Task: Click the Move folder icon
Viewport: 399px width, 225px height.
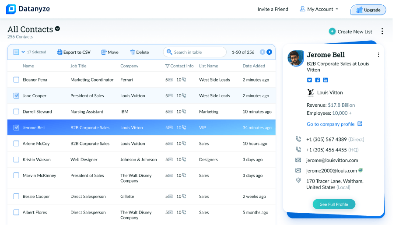Action: pos(104,52)
